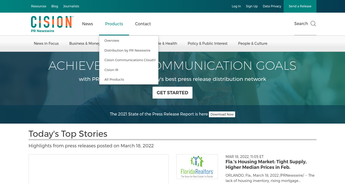345x184 pixels.
Task: Go to the Journalists page
Action: coord(71,6)
